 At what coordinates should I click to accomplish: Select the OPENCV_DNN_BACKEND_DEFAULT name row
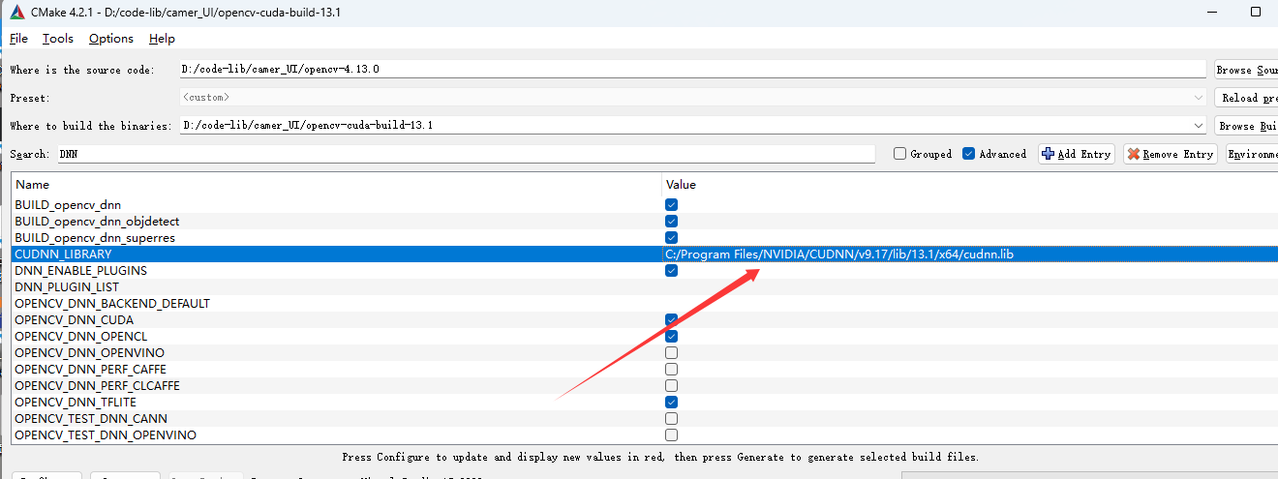pos(336,304)
